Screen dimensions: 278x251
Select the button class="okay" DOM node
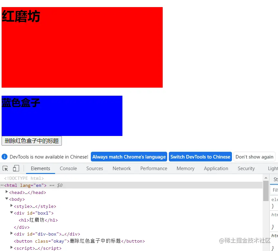click(79, 241)
